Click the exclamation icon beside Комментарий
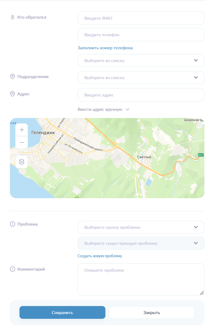 pyautogui.click(x=12, y=269)
